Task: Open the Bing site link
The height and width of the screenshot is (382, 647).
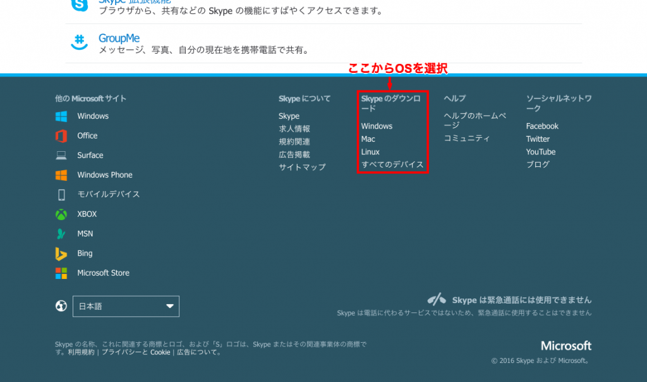Action: click(85, 253)
